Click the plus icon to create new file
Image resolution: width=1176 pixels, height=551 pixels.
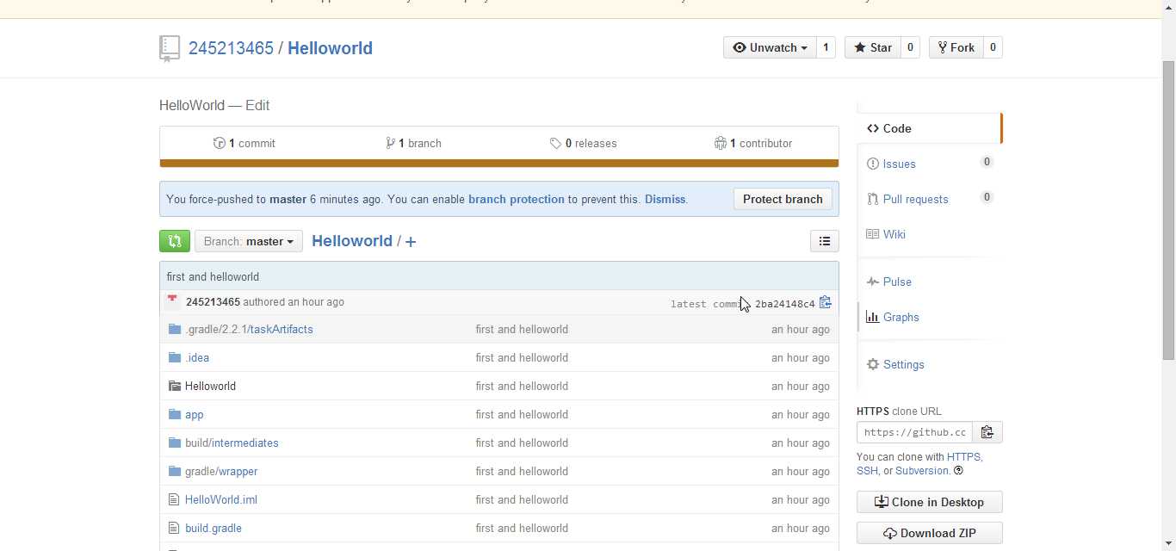(411, 242)
